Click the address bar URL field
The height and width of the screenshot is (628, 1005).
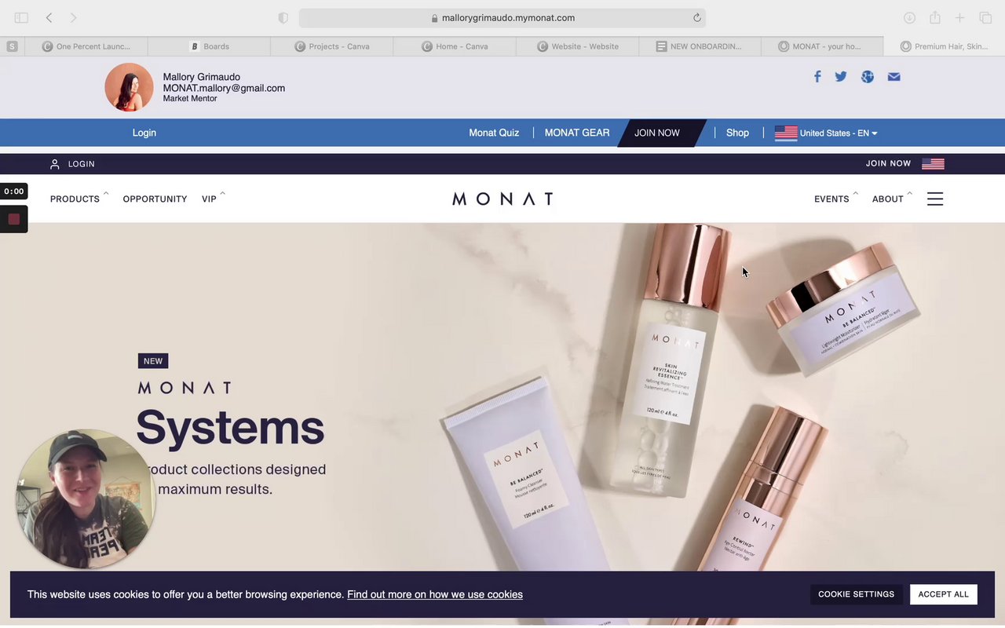[502, 17]
